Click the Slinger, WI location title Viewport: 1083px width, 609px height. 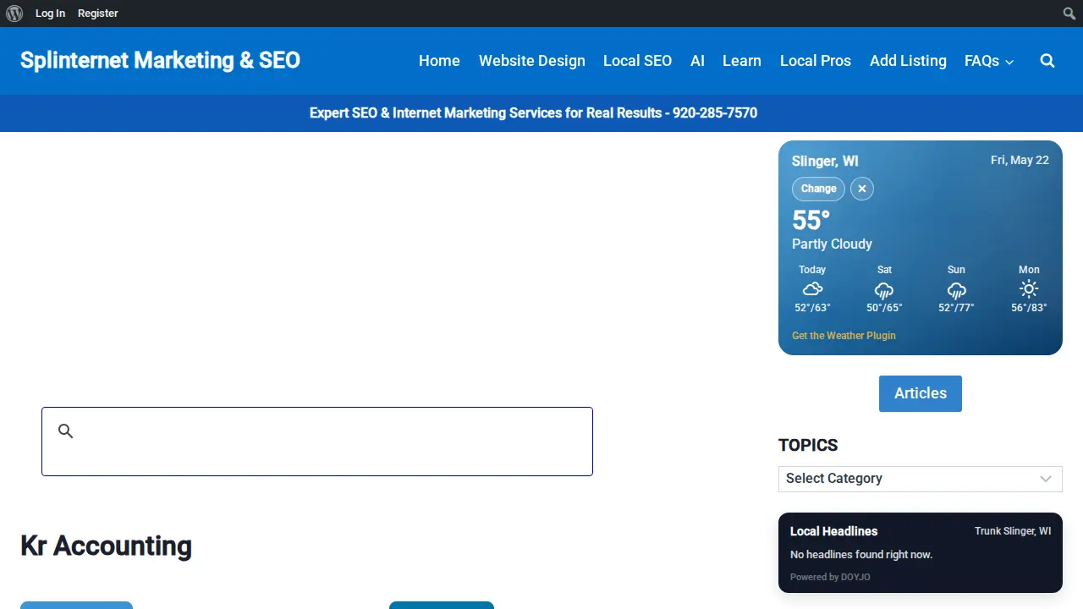coord(825,161)
